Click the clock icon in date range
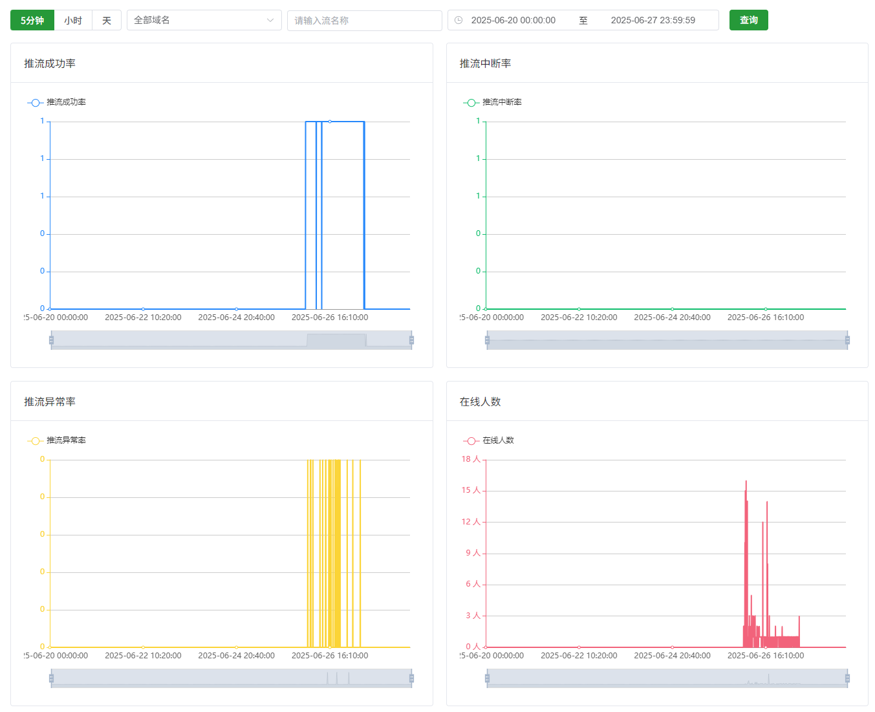This screenshot has height=712, width=875. (x=459, y=21)
